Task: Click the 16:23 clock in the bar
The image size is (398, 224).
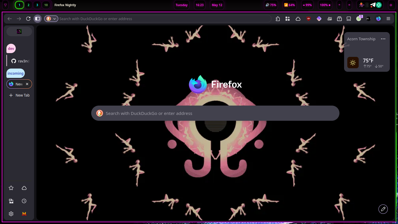Action: 200,5
